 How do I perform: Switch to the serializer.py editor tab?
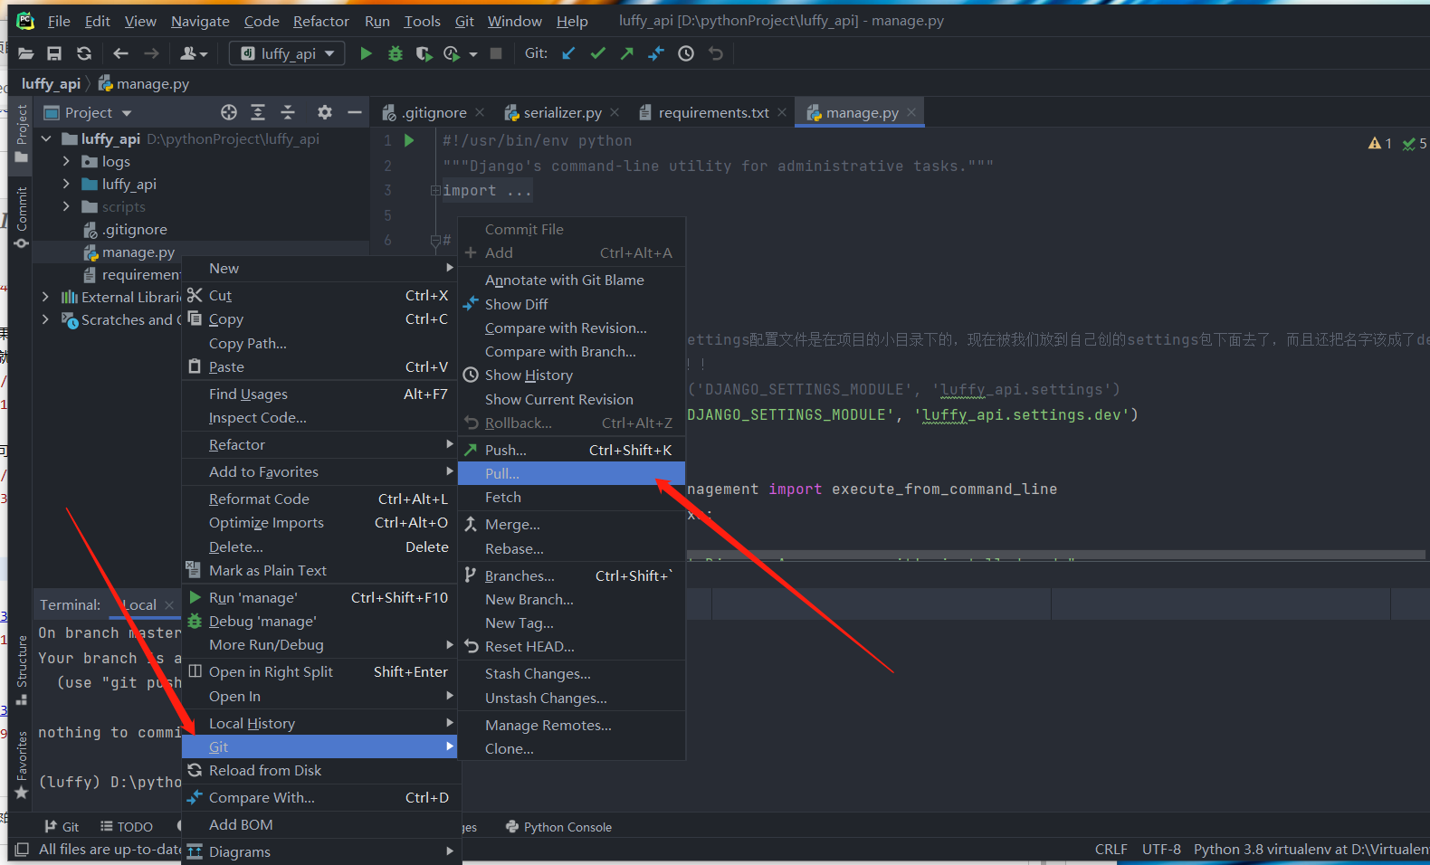562,113
